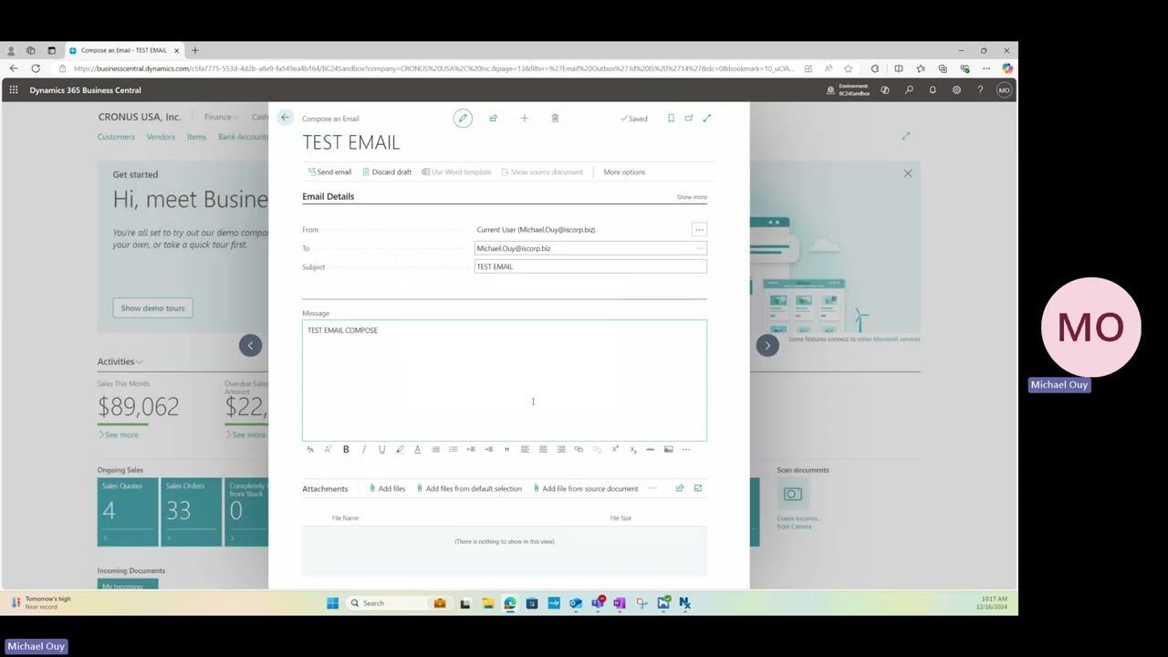Open the Attachments more actions ellipsis
Screen dimensions: 1168x657
652,488
